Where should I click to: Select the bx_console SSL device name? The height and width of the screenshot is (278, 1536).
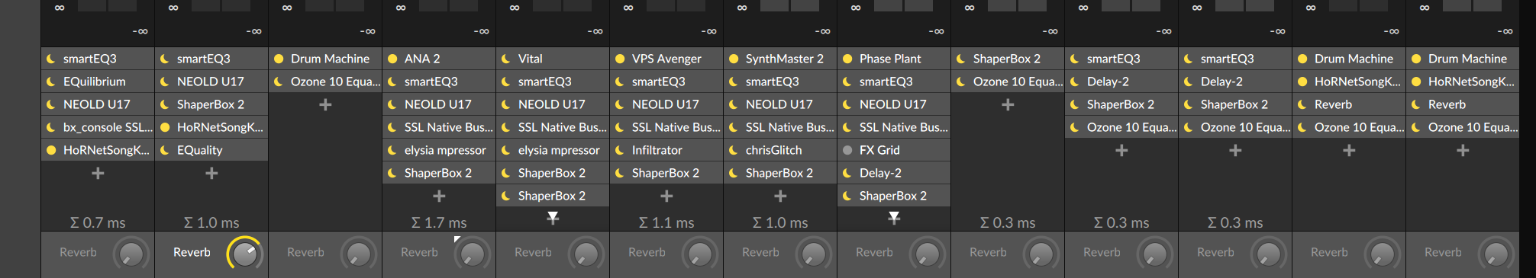[x=108, y=127]
